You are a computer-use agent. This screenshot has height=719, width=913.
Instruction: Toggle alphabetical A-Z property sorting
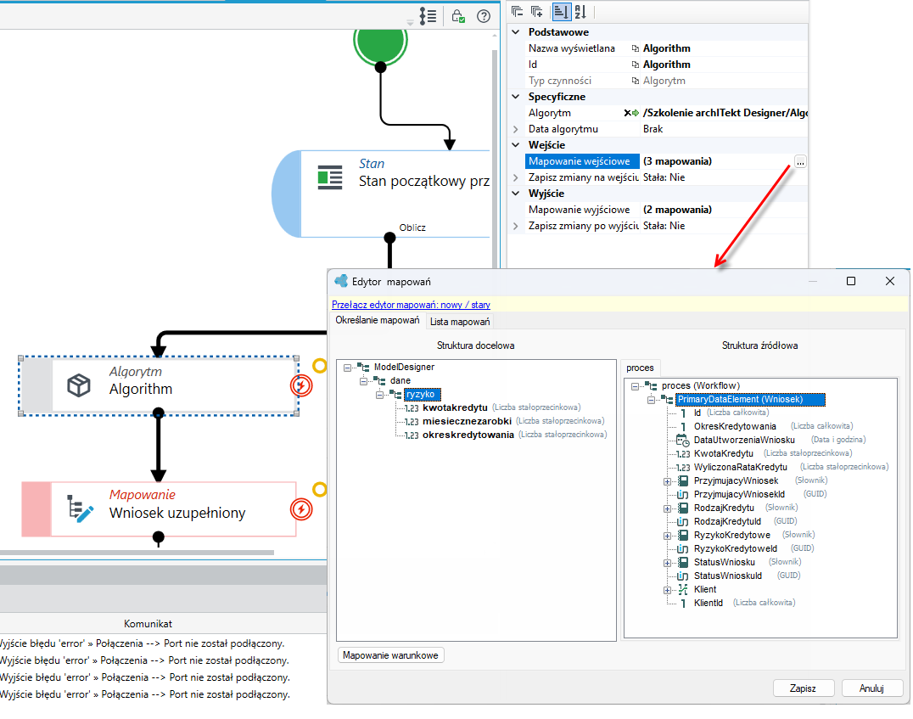click(580, 12)
